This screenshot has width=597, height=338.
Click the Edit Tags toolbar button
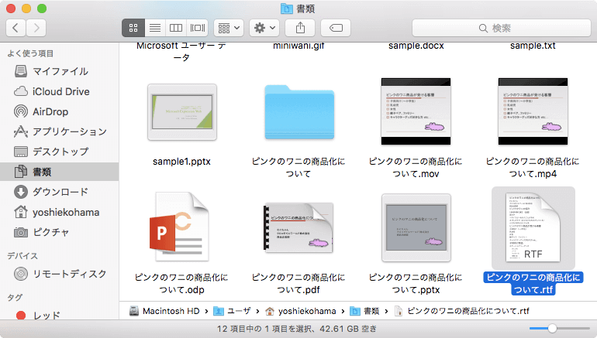(336, 28)
